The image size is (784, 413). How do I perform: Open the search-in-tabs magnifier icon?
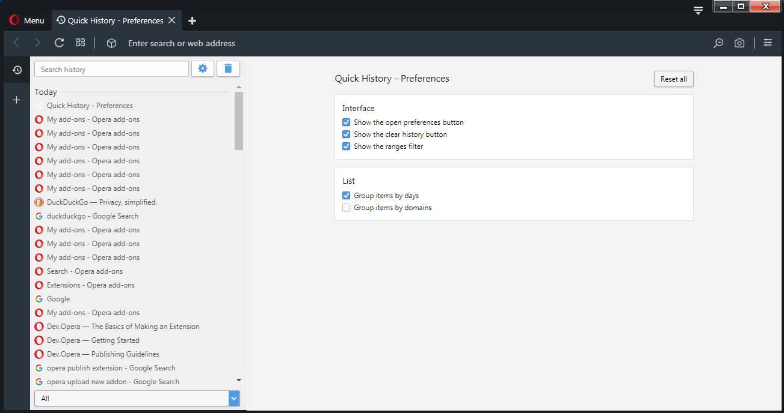click(718, 43)
